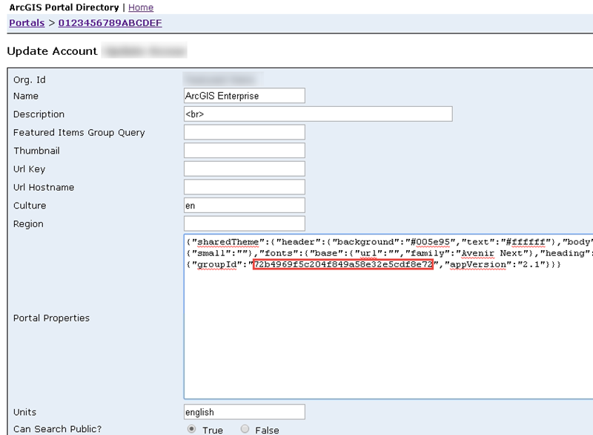Click the Region label
593x435 pixels.
pos(28,224)
